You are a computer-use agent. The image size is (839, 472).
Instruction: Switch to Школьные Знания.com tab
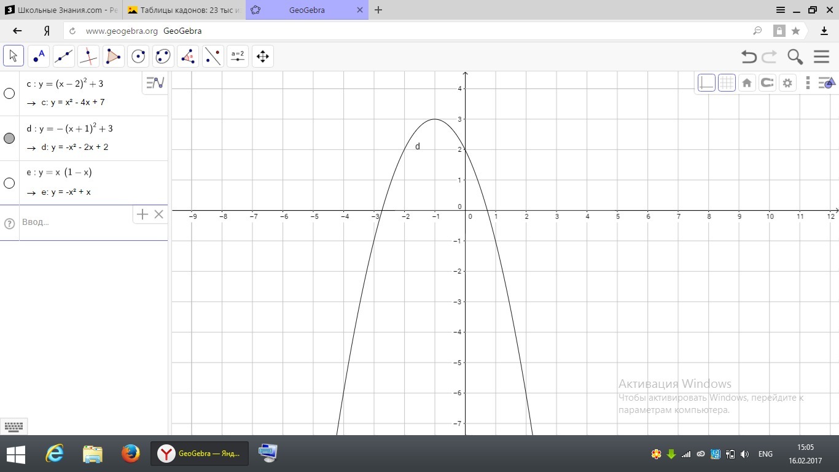click(61, 10)
